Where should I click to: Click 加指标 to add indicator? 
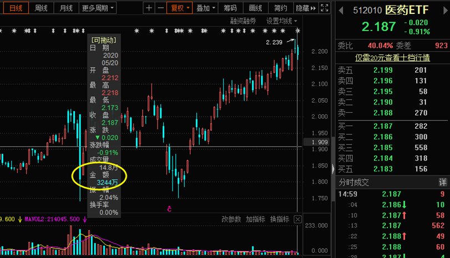(x=255, y=220)
